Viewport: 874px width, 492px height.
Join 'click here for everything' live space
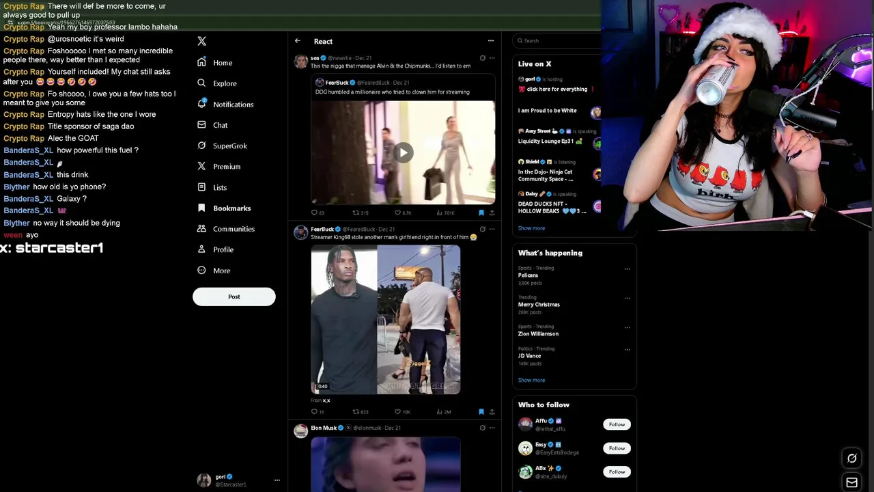pyautogui.click(x=557, y=89)
